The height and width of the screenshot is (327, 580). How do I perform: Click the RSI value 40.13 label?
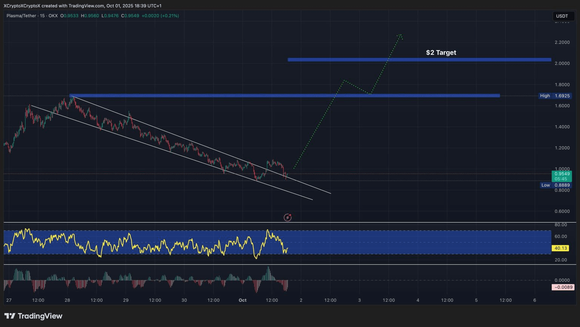(561, 248)
